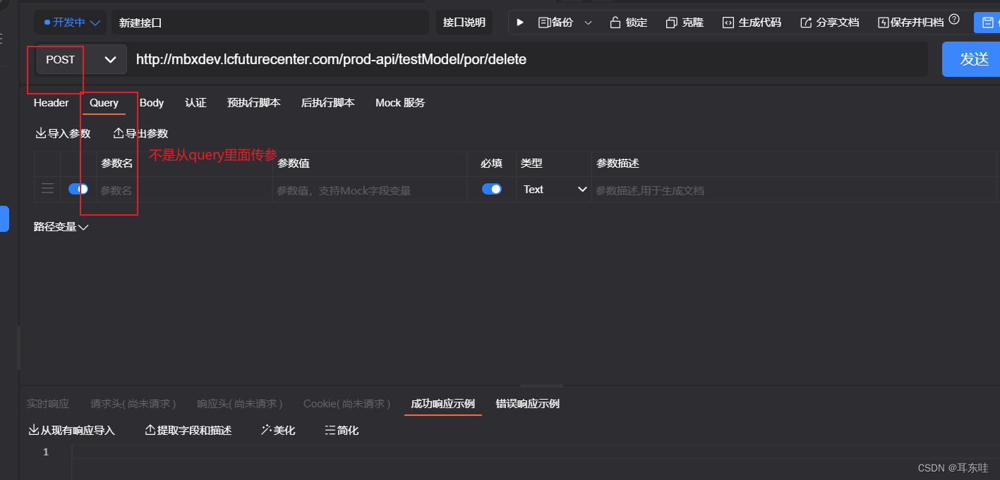
Task: Disable the 必填 required toggle
Action: [x=492, y=189]
